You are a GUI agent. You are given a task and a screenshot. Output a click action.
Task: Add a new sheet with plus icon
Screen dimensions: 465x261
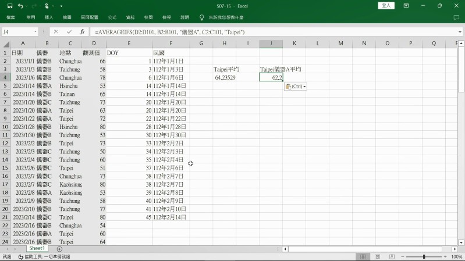pyautogui.click(x=59, y=249)
